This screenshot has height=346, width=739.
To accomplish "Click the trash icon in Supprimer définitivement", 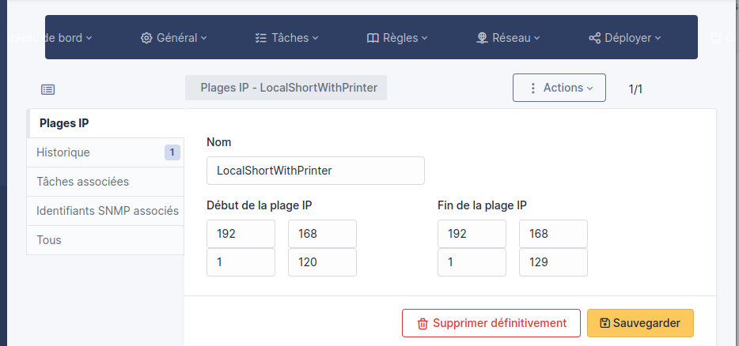I will point(423,324).
